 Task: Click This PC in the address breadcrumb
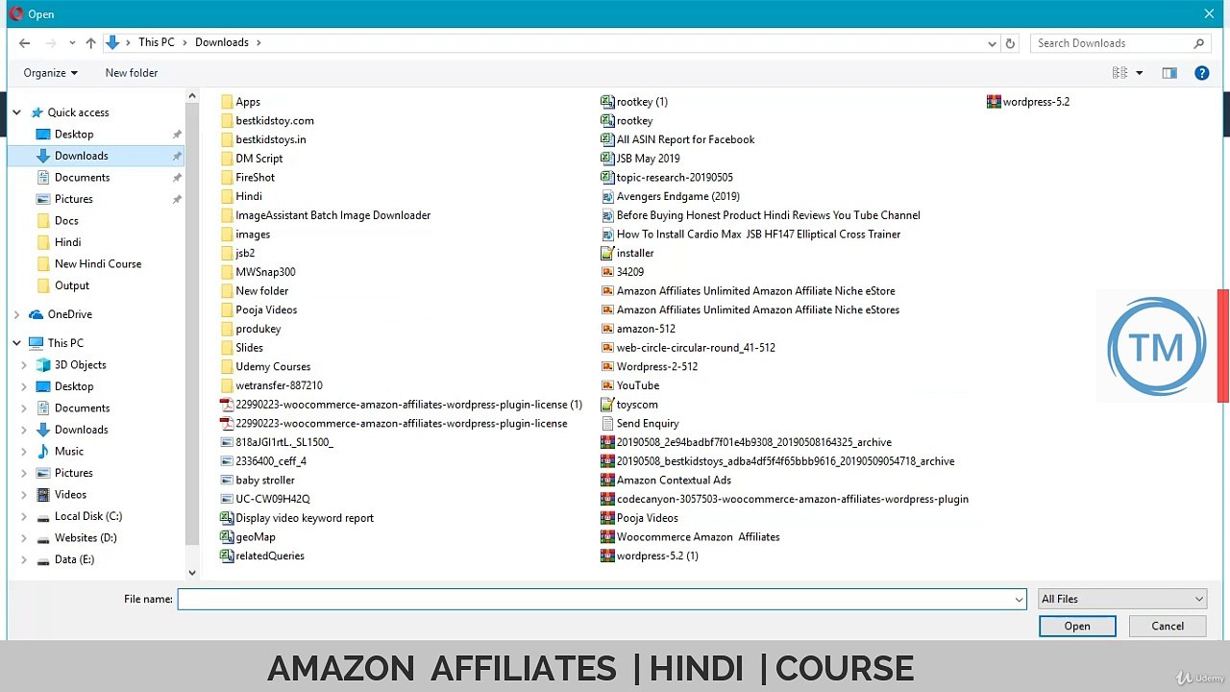point(156,42)
